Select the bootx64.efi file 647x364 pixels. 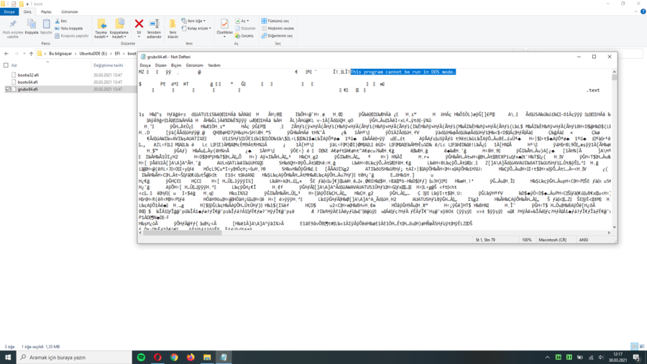[27, 82]
